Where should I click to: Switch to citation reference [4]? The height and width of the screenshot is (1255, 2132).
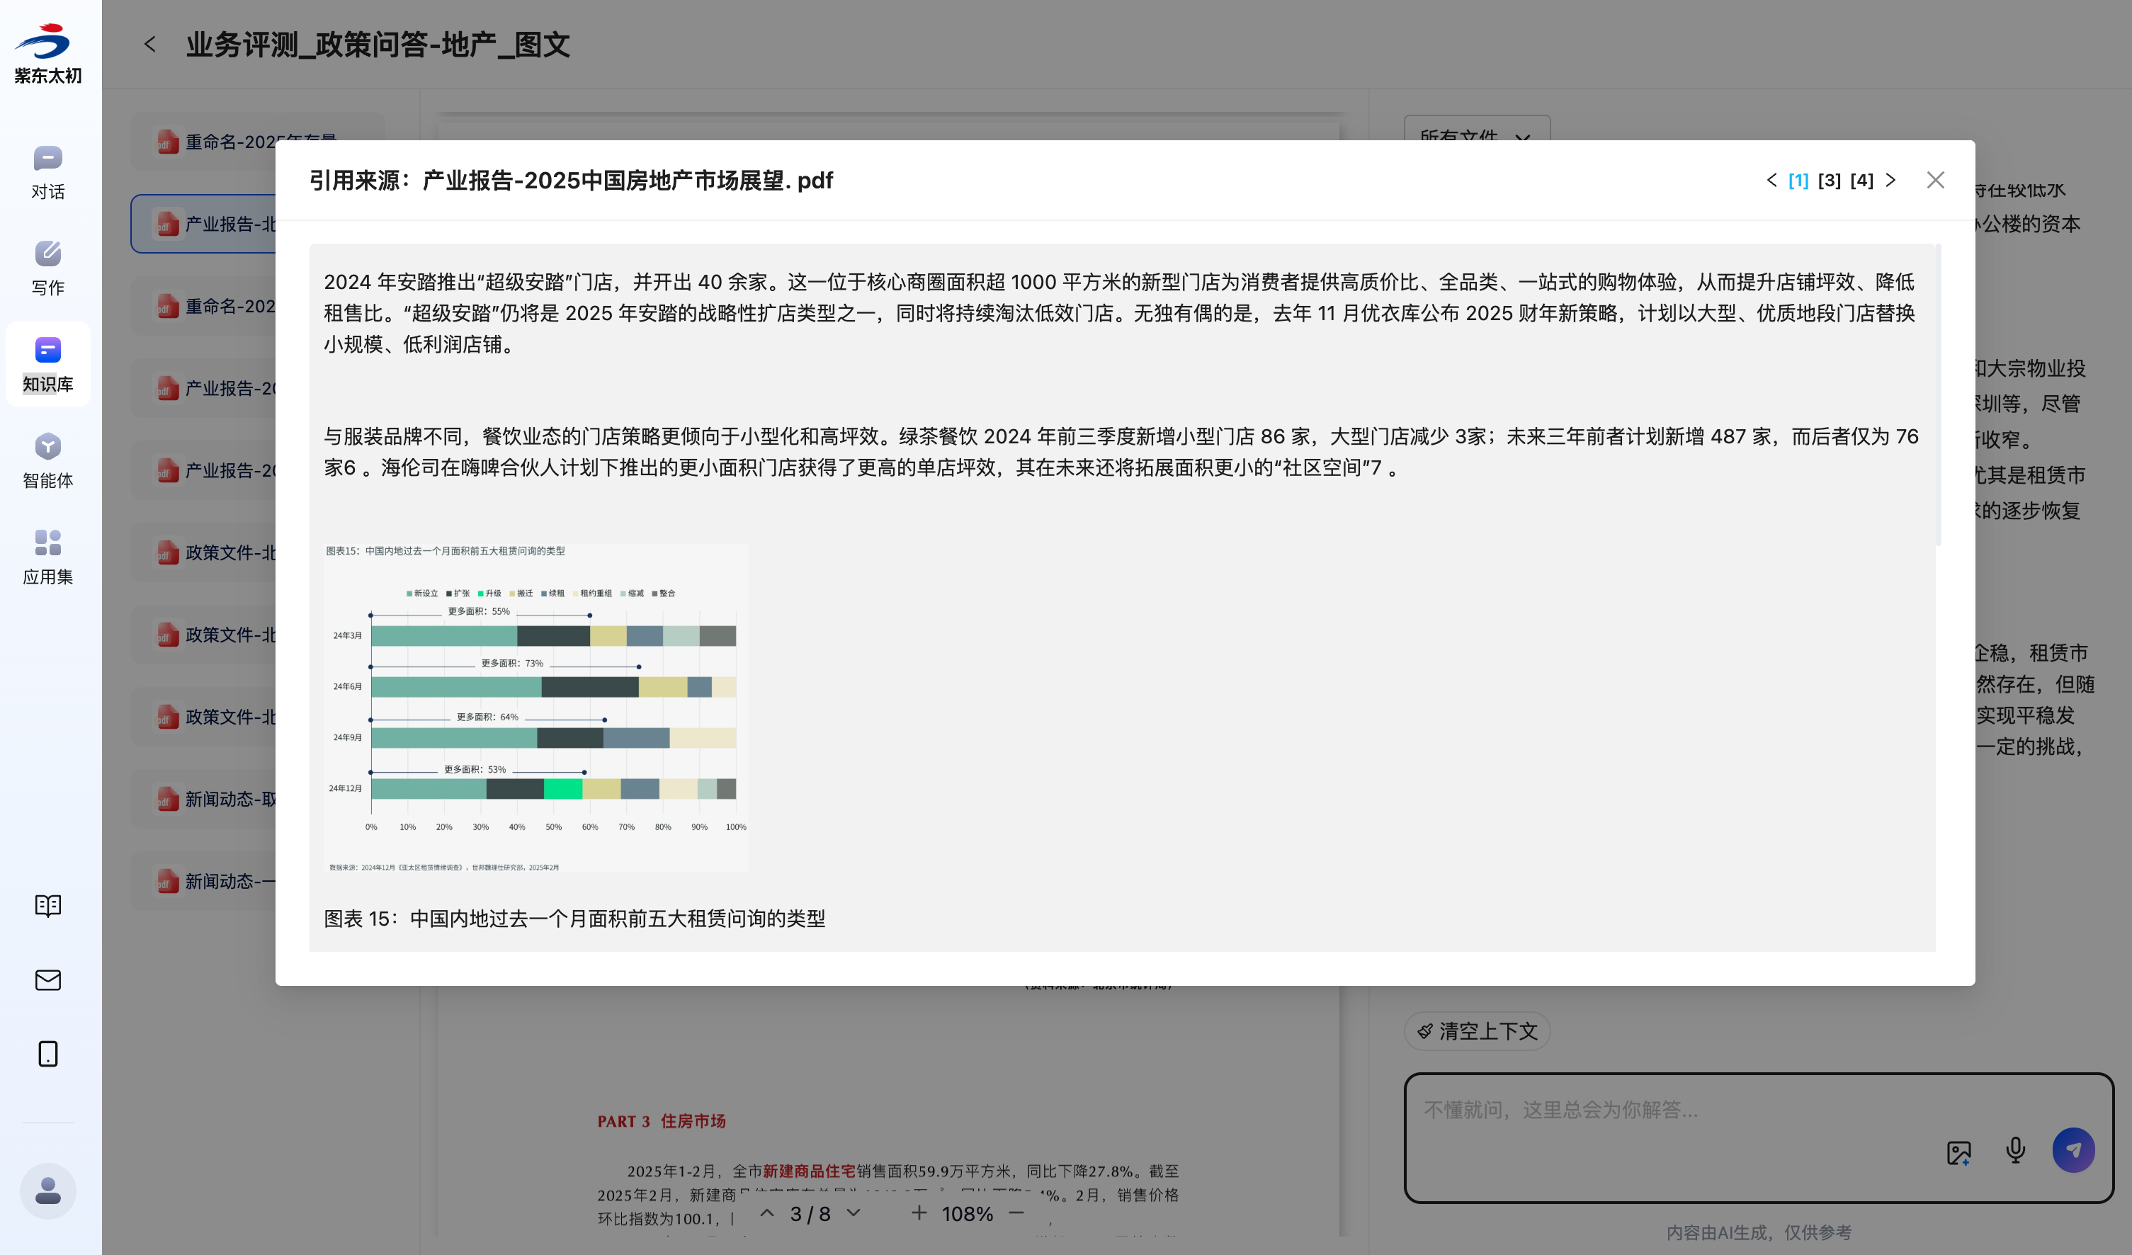pos(1861,180)
